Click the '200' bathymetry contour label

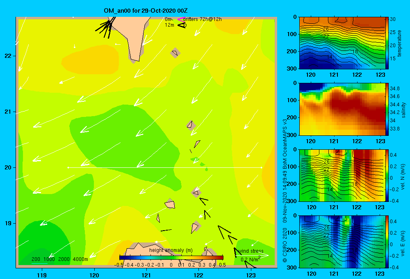click(x=36, y=259)
